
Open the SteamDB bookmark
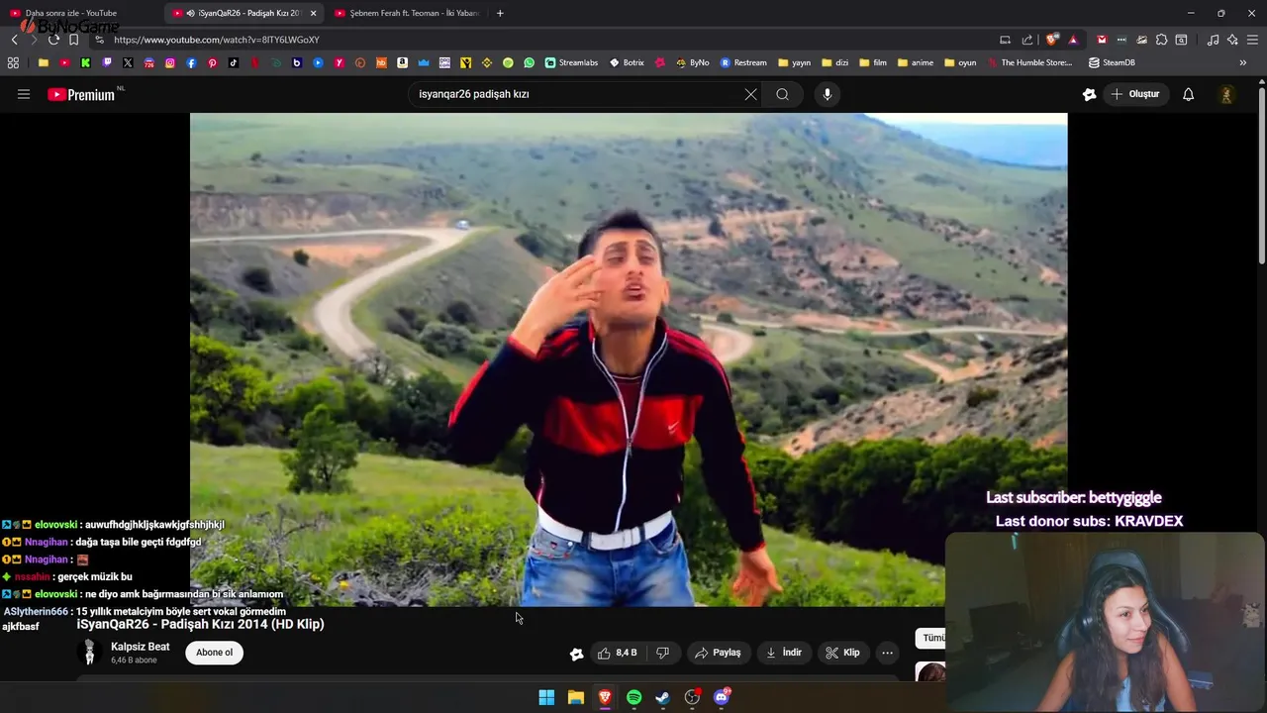(1112, 62)
